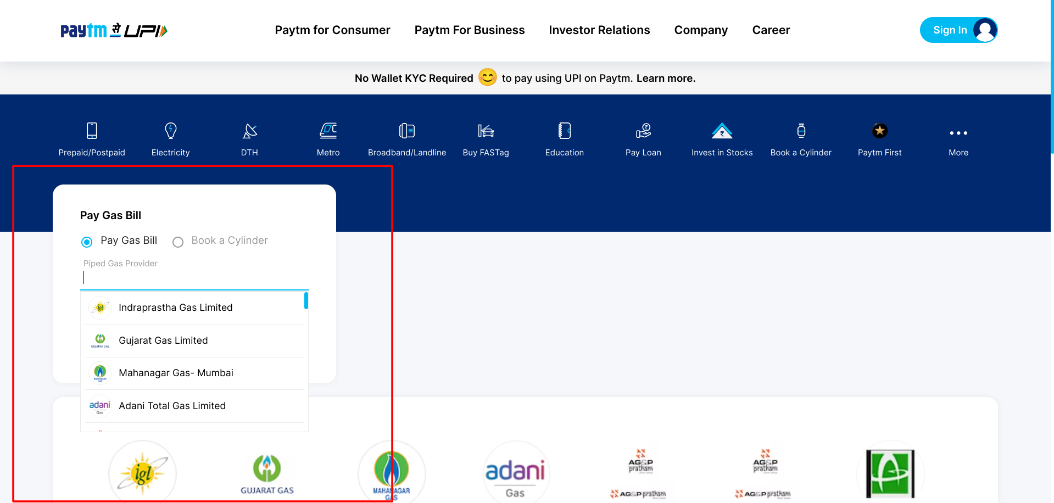Open the Electricity bulb icon
Viewport: 1054px width, 503px height.
pyautogui.click(x=171, y=131)
